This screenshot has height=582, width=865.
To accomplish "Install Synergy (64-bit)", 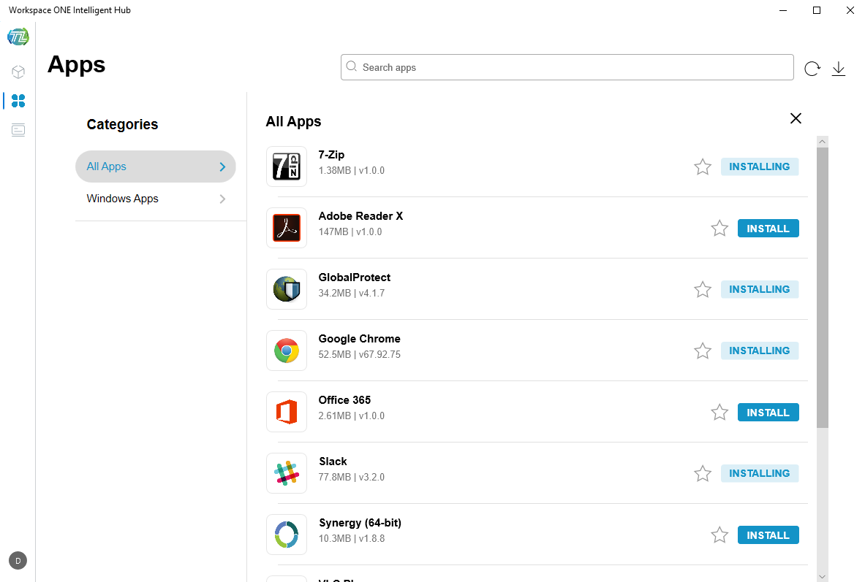I will coord(768,535).
